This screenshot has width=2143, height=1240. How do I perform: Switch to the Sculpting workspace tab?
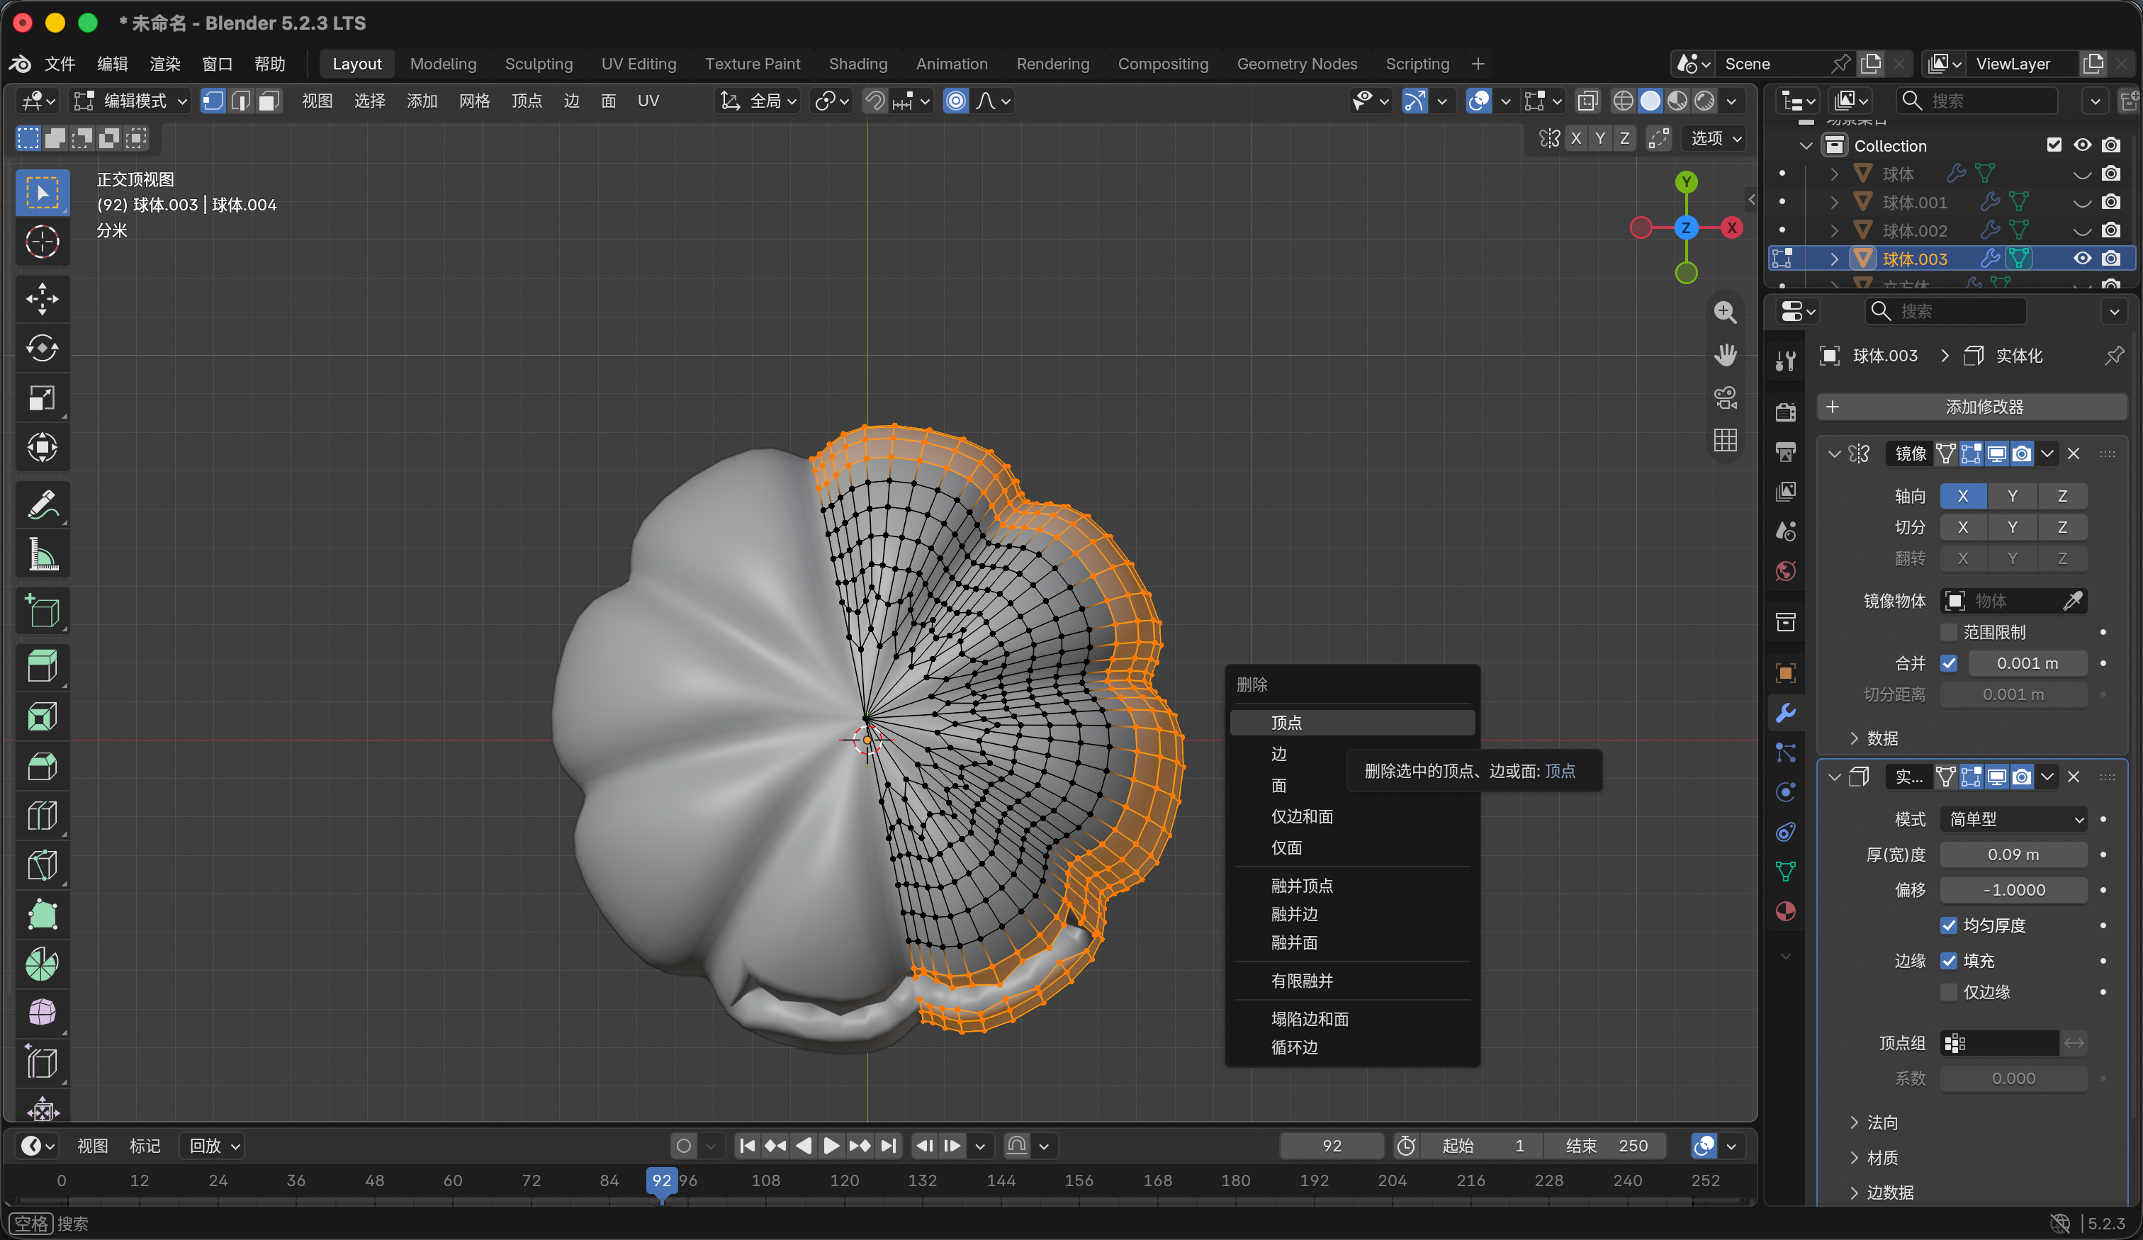[539, 64]
